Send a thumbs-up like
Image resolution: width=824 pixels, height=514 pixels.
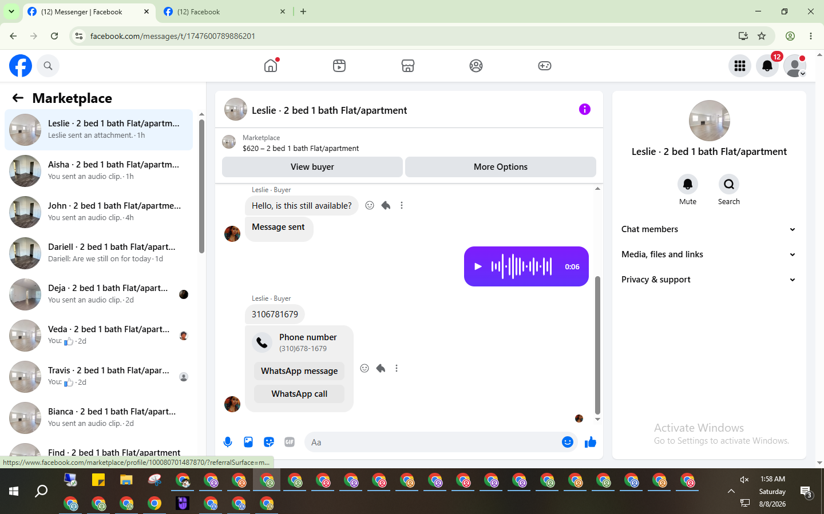pyautogui.click(x=591, y=442)
